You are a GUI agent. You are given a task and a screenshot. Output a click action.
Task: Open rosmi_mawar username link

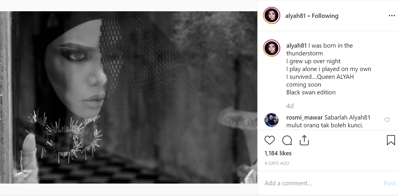(304, 117)
